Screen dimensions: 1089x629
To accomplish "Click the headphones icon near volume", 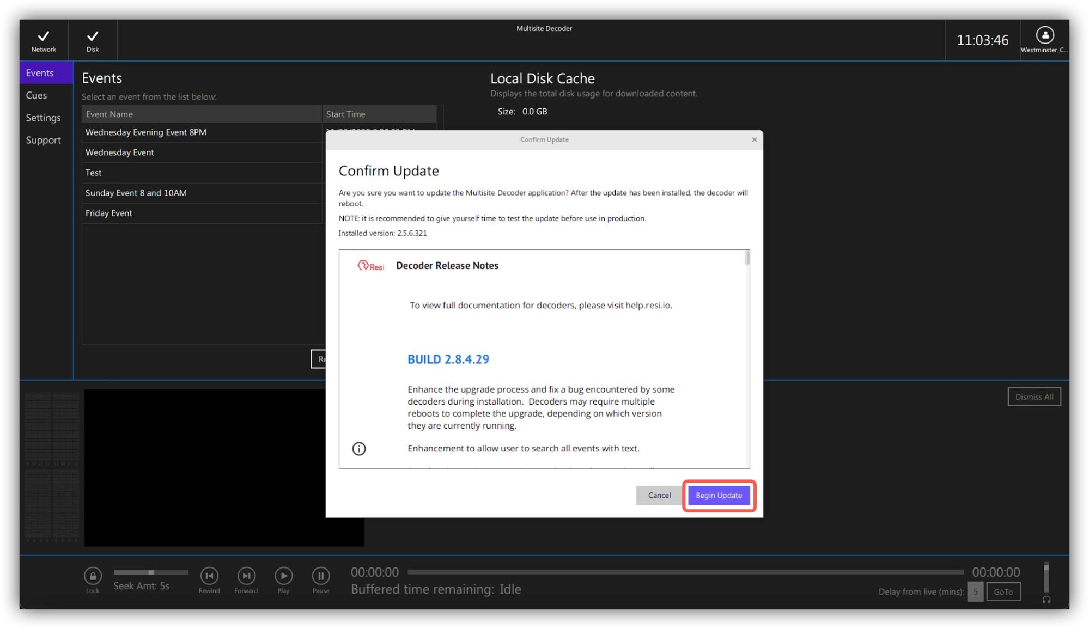I will point(1046,600).
